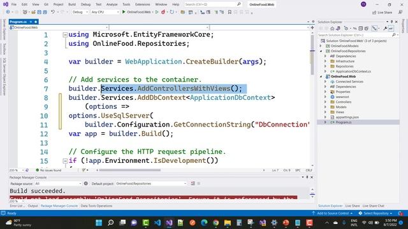
Task: Click the Hot Reload flame icon
Action: [x=163, y=12]
